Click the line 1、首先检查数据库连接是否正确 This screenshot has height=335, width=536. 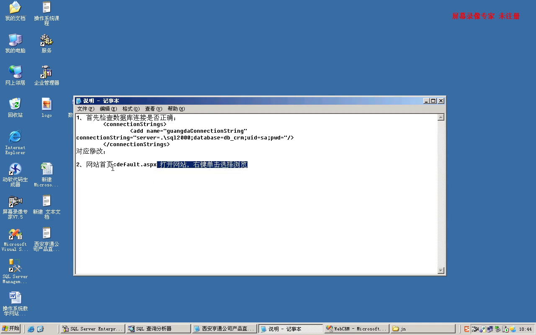coord(126,118)
